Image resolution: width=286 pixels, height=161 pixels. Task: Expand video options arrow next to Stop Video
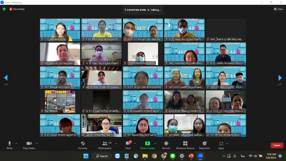(x=37, y=143)
